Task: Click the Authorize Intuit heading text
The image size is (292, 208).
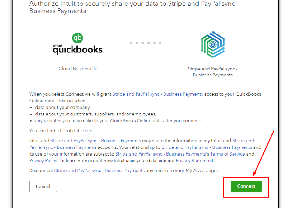Action: tap(134, 7)
